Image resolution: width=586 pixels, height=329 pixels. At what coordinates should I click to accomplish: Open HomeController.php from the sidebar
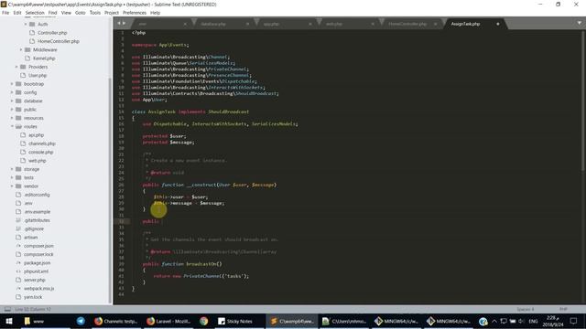click(x=59, y=41)
